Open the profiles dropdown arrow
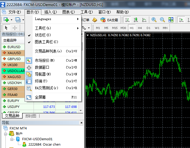 coord(23,20)
